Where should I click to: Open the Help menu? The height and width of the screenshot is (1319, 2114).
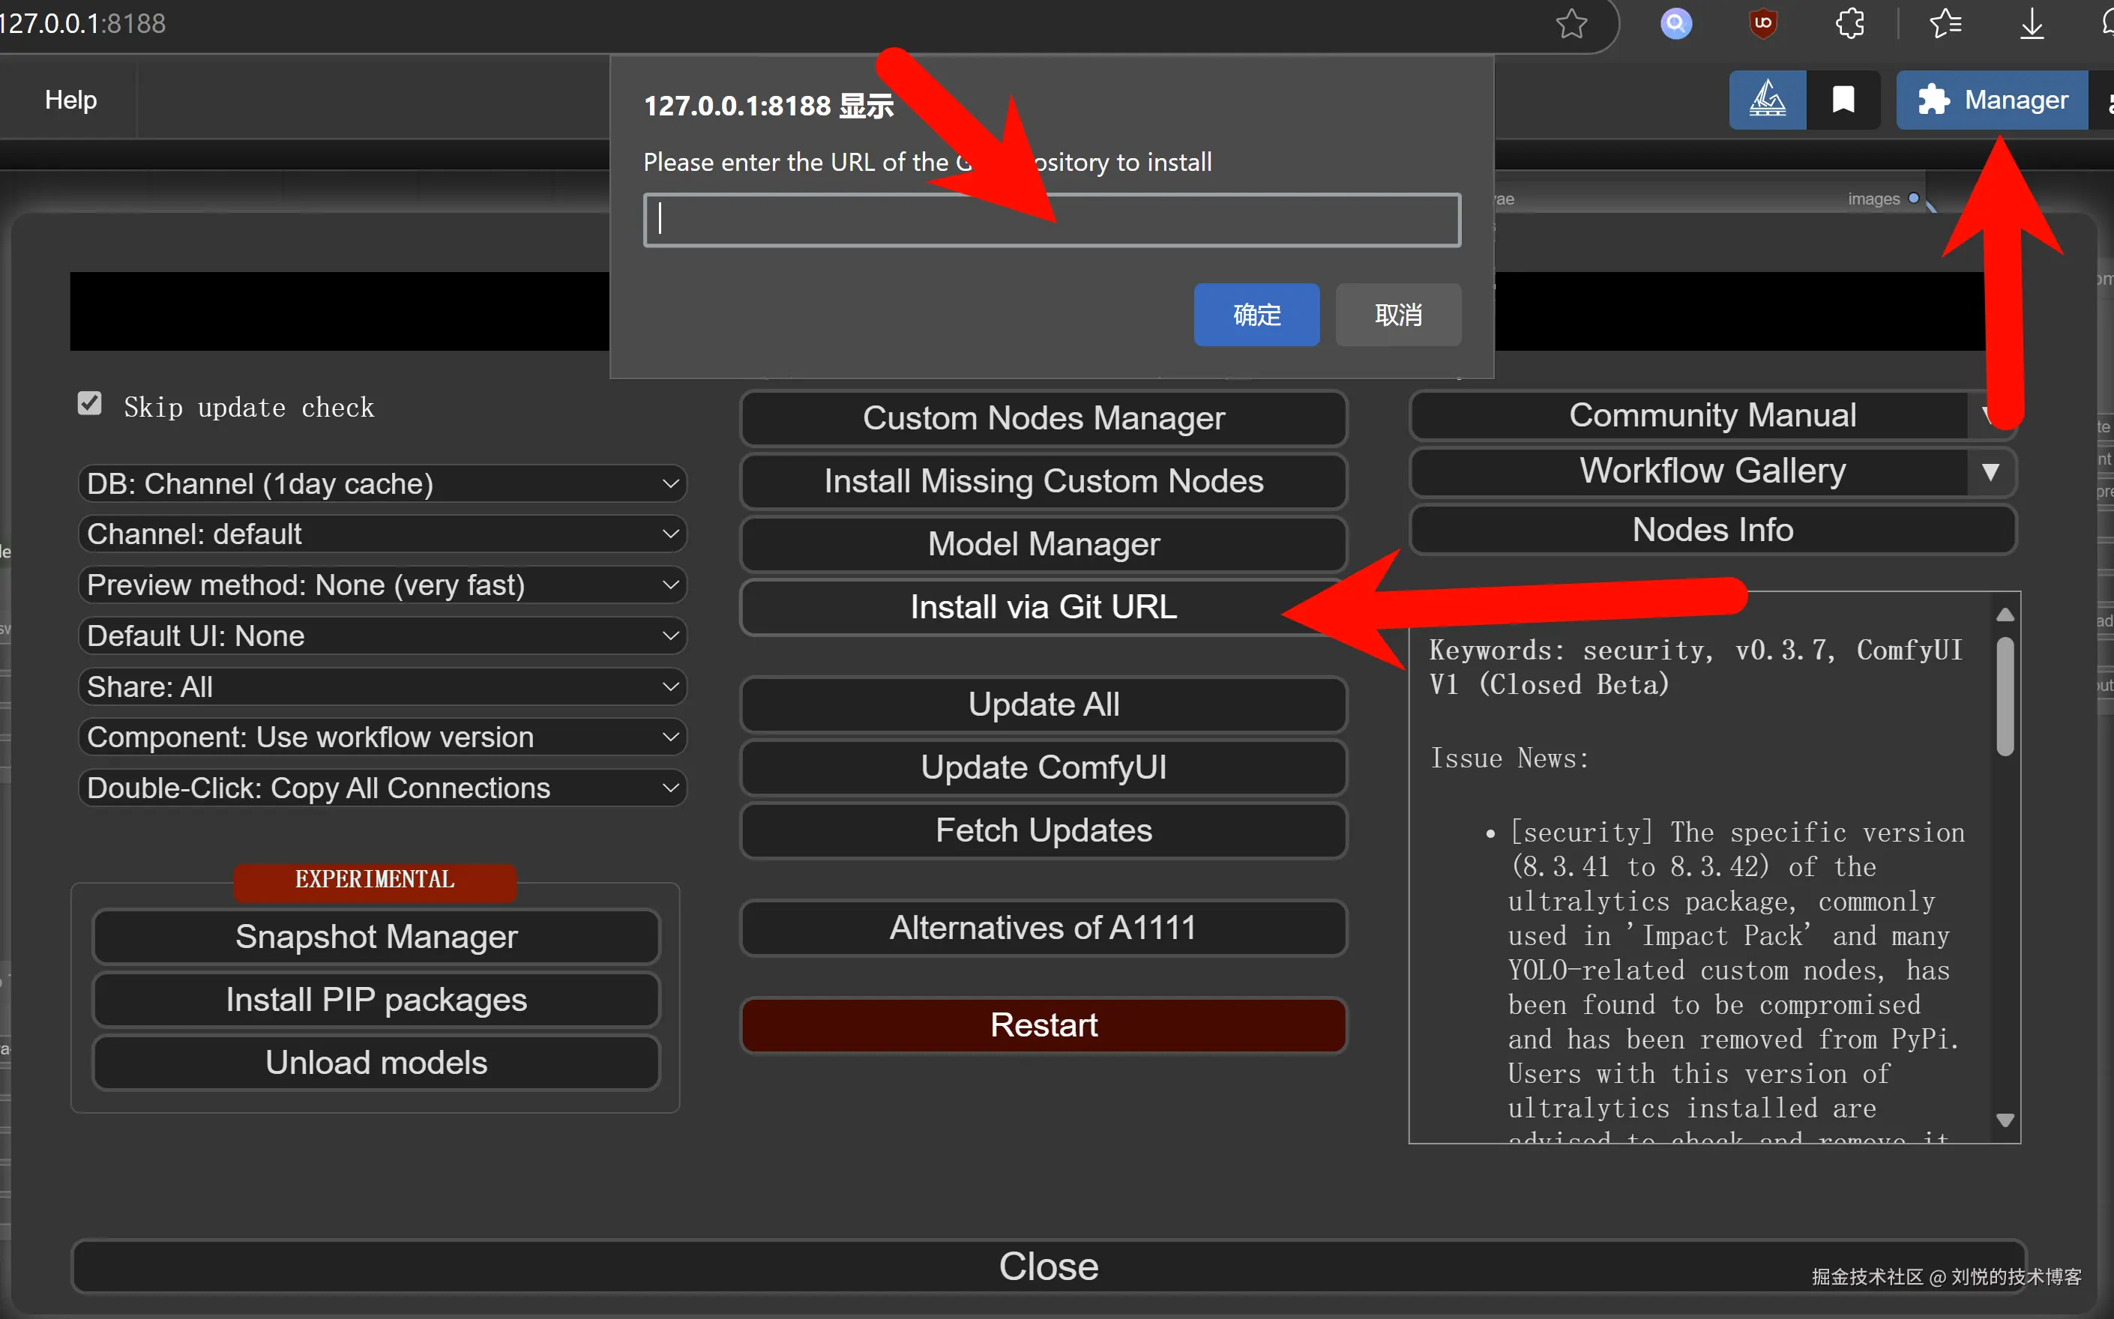[x=70, y=100]
